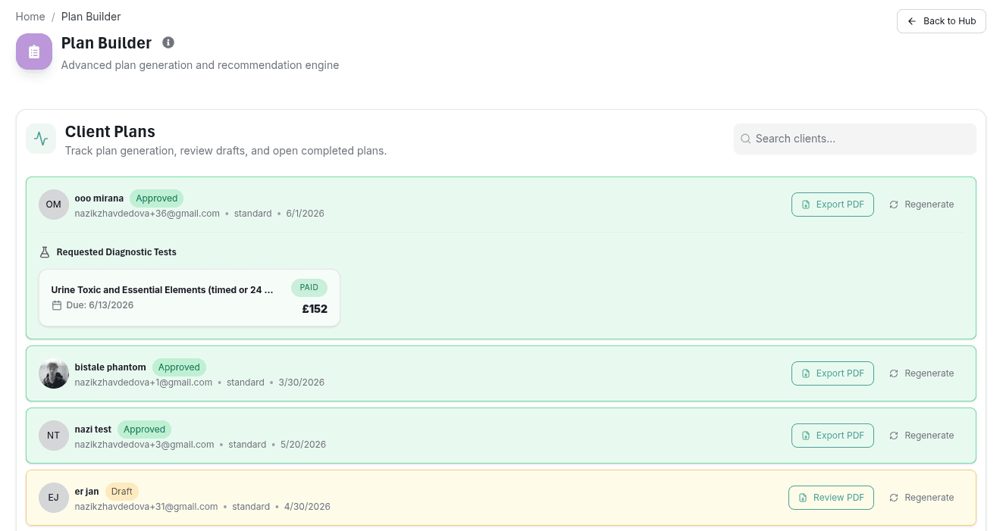Click the £152 price
Screen dimensions: 1006x531
pos(315,309)
